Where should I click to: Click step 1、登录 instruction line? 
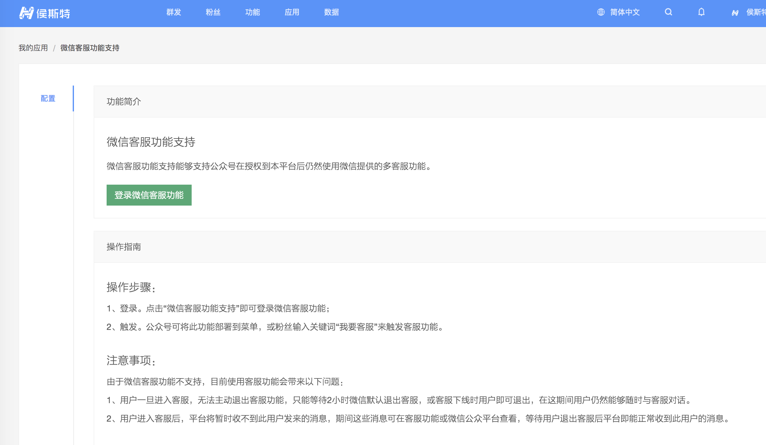point(218,308)
